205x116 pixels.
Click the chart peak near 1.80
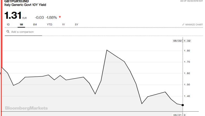107,50
